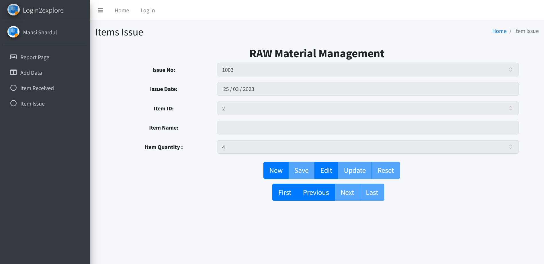Click the Add Data table icon

(x=13, y=72)
